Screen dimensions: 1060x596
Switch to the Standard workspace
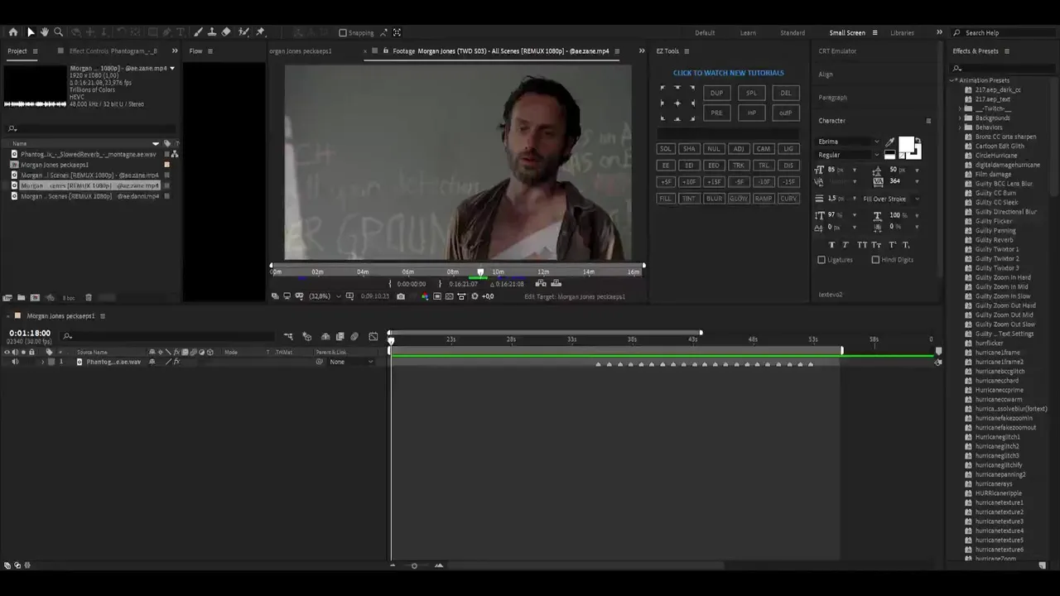[x=793, y=33]
